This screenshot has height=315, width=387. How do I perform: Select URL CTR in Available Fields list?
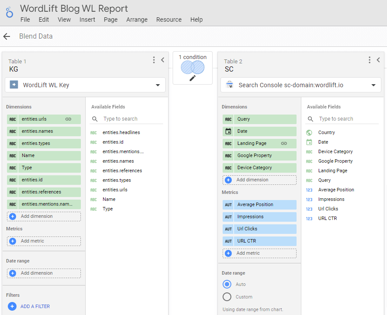327,218
